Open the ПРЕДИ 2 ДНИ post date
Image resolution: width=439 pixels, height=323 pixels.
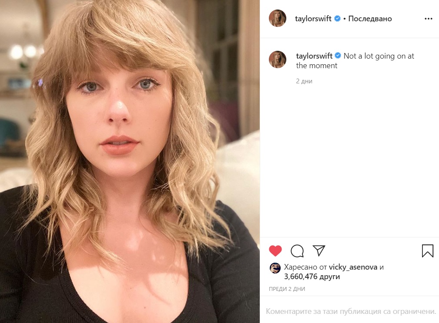point(287,289)
